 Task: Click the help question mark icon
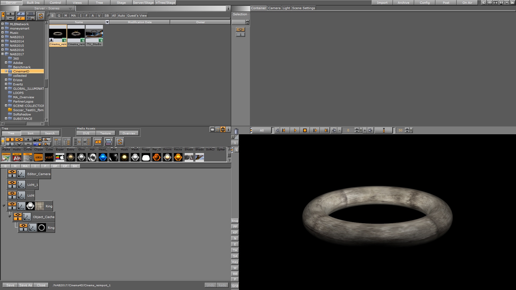click(484, 3)
